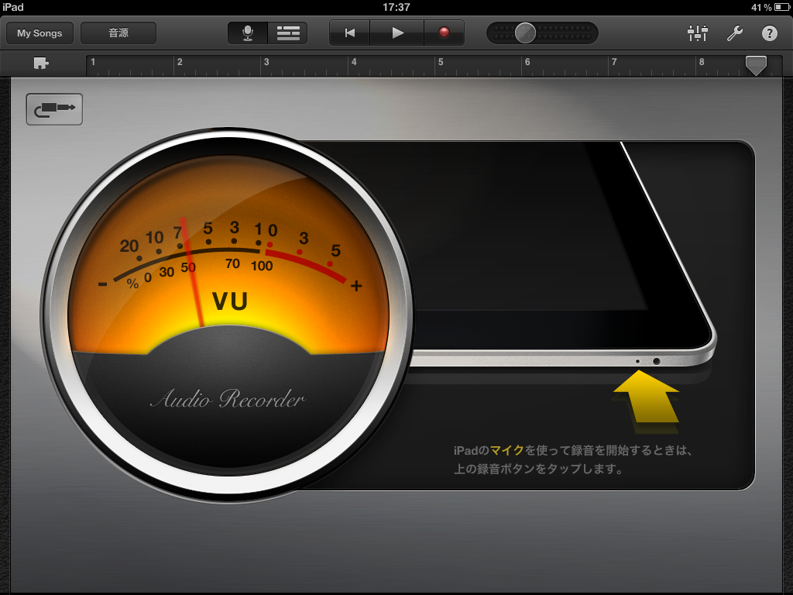Open the My Songs browser
793x595 pixels.
coord(40,33)
